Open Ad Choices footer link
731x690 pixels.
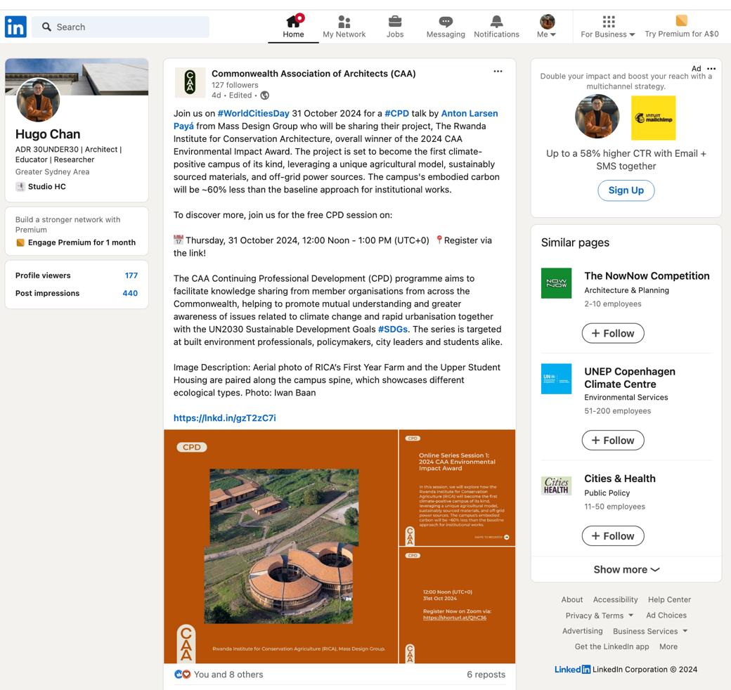pyautogui.click(x=666, y=615)
